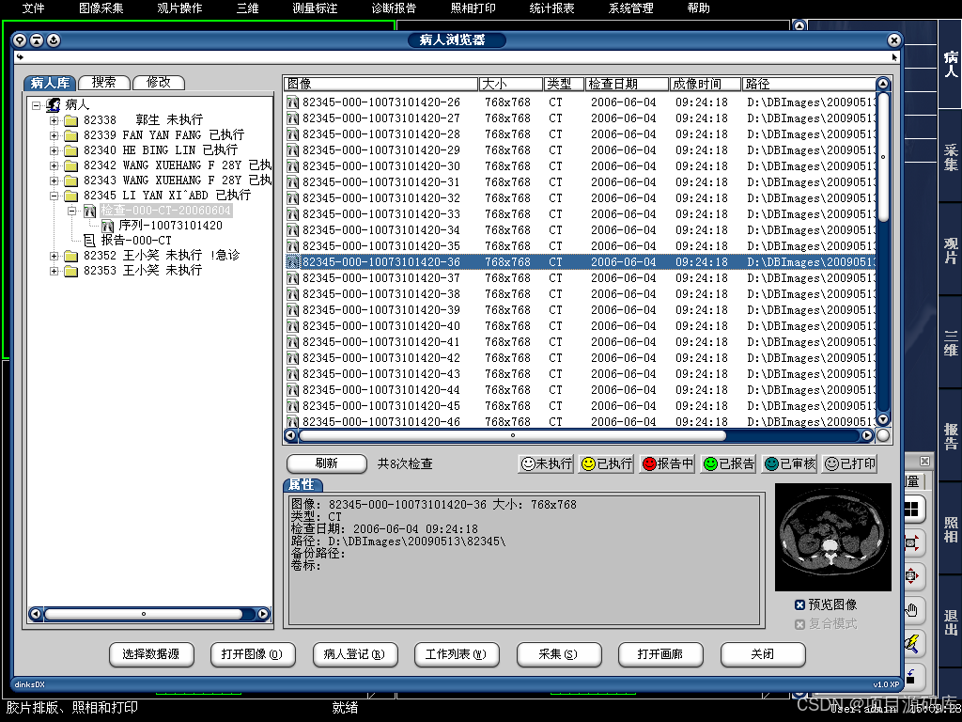
Task: Expand patient 82340 HE BING LIN node
Action: coord(54,150)
